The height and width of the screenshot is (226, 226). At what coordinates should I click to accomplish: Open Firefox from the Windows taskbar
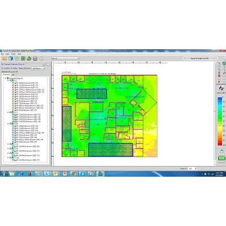pos(30,174)
